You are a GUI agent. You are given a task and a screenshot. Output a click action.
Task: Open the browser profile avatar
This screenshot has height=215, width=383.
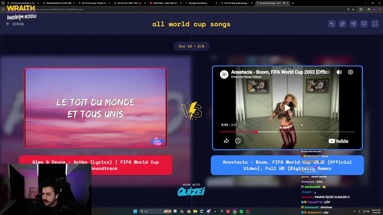click(374, 9)
